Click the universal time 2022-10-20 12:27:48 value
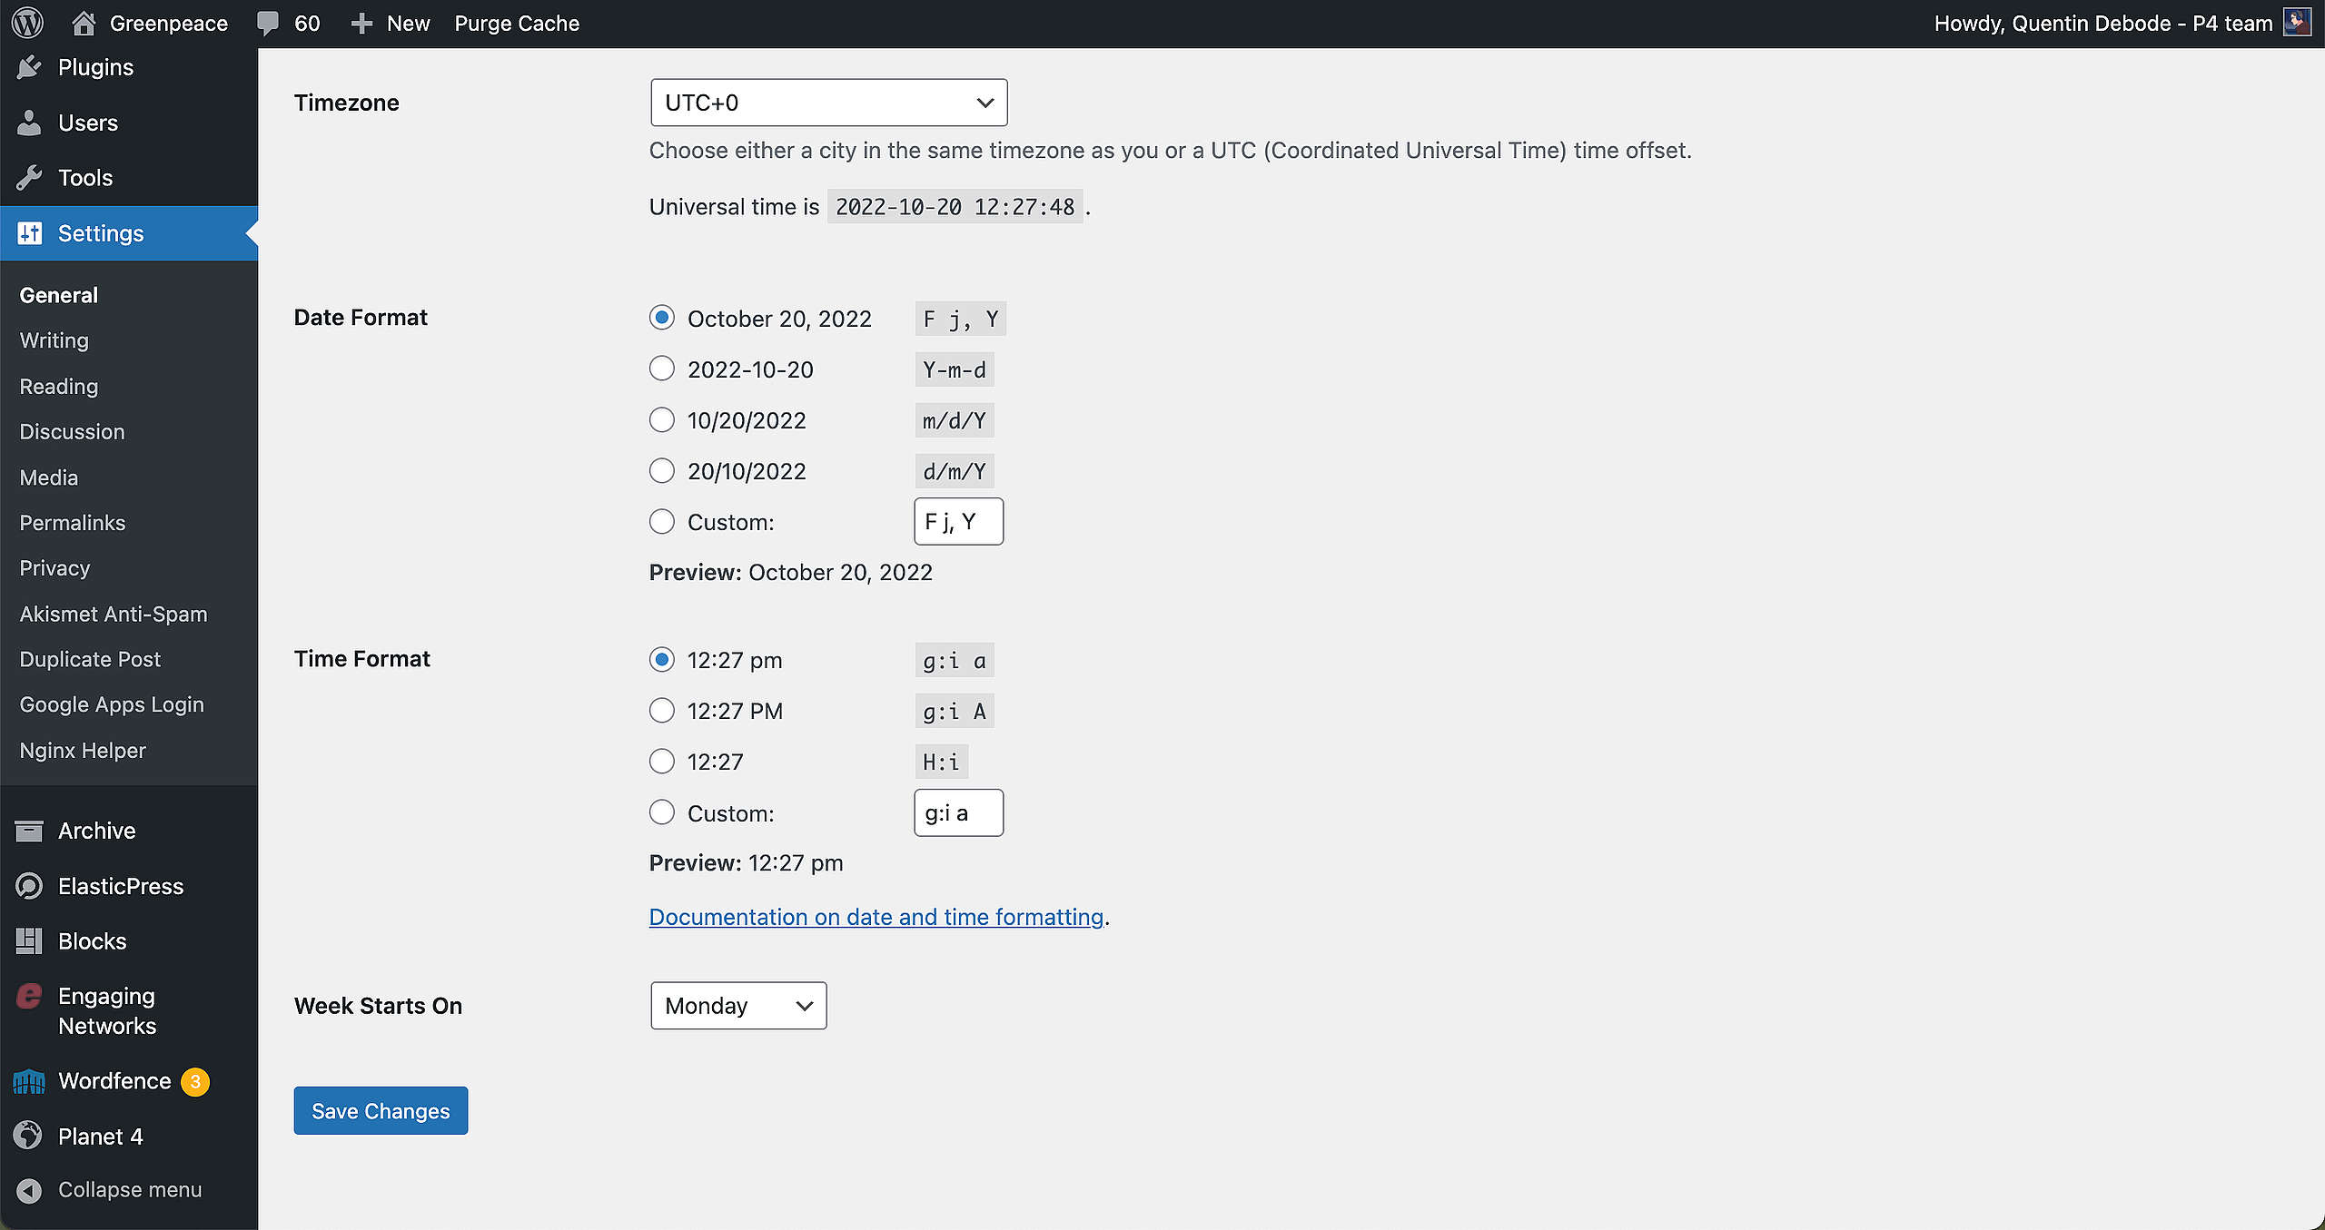 coord(955,207)
